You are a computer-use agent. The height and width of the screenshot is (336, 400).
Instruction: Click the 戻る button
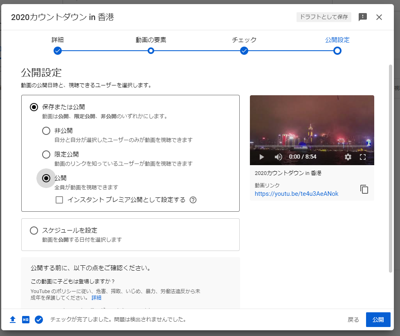(x=353, y=320)
